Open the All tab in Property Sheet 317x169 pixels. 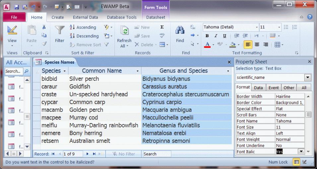304,87
